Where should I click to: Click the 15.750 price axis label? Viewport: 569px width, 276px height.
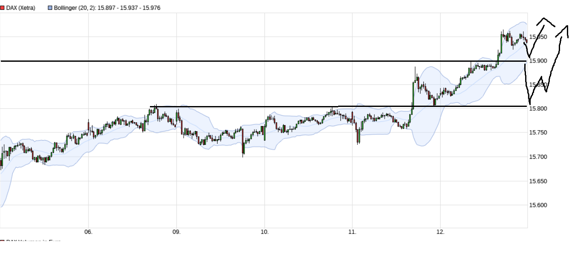537,133
